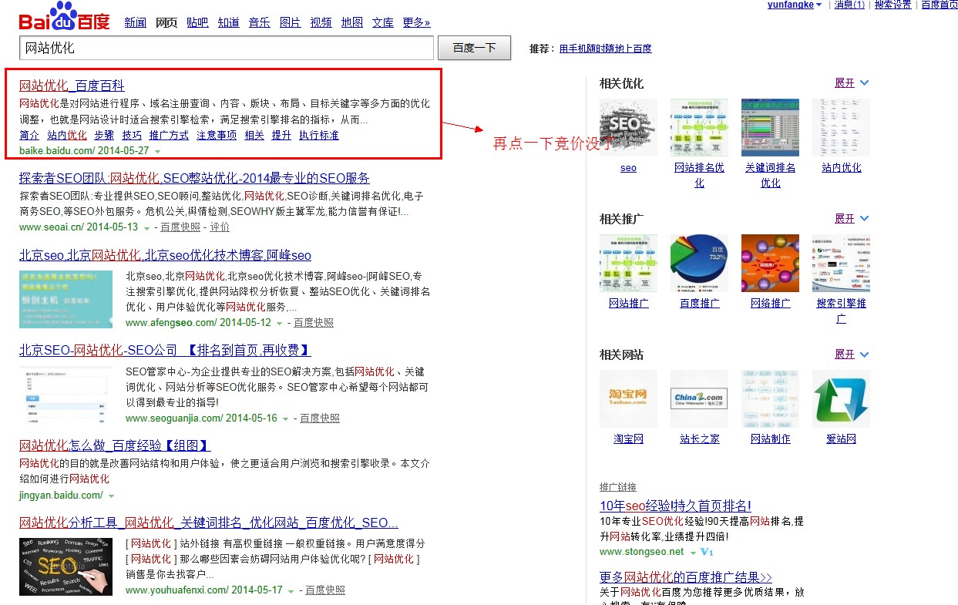Screen dimensions: 958x605
Task: Click the 爱站网 green arrow icon
Action: point(841,398)
